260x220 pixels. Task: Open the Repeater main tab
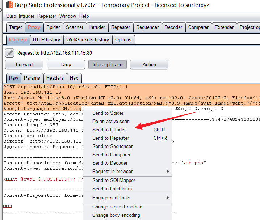121,27
